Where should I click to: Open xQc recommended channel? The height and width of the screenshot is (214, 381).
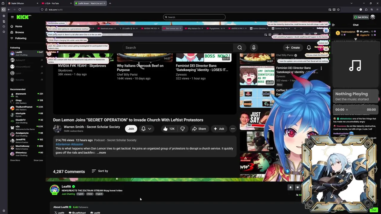click(x=26, y=128)
